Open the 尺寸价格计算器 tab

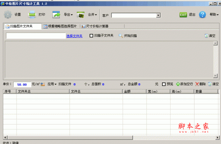(95, 26)
